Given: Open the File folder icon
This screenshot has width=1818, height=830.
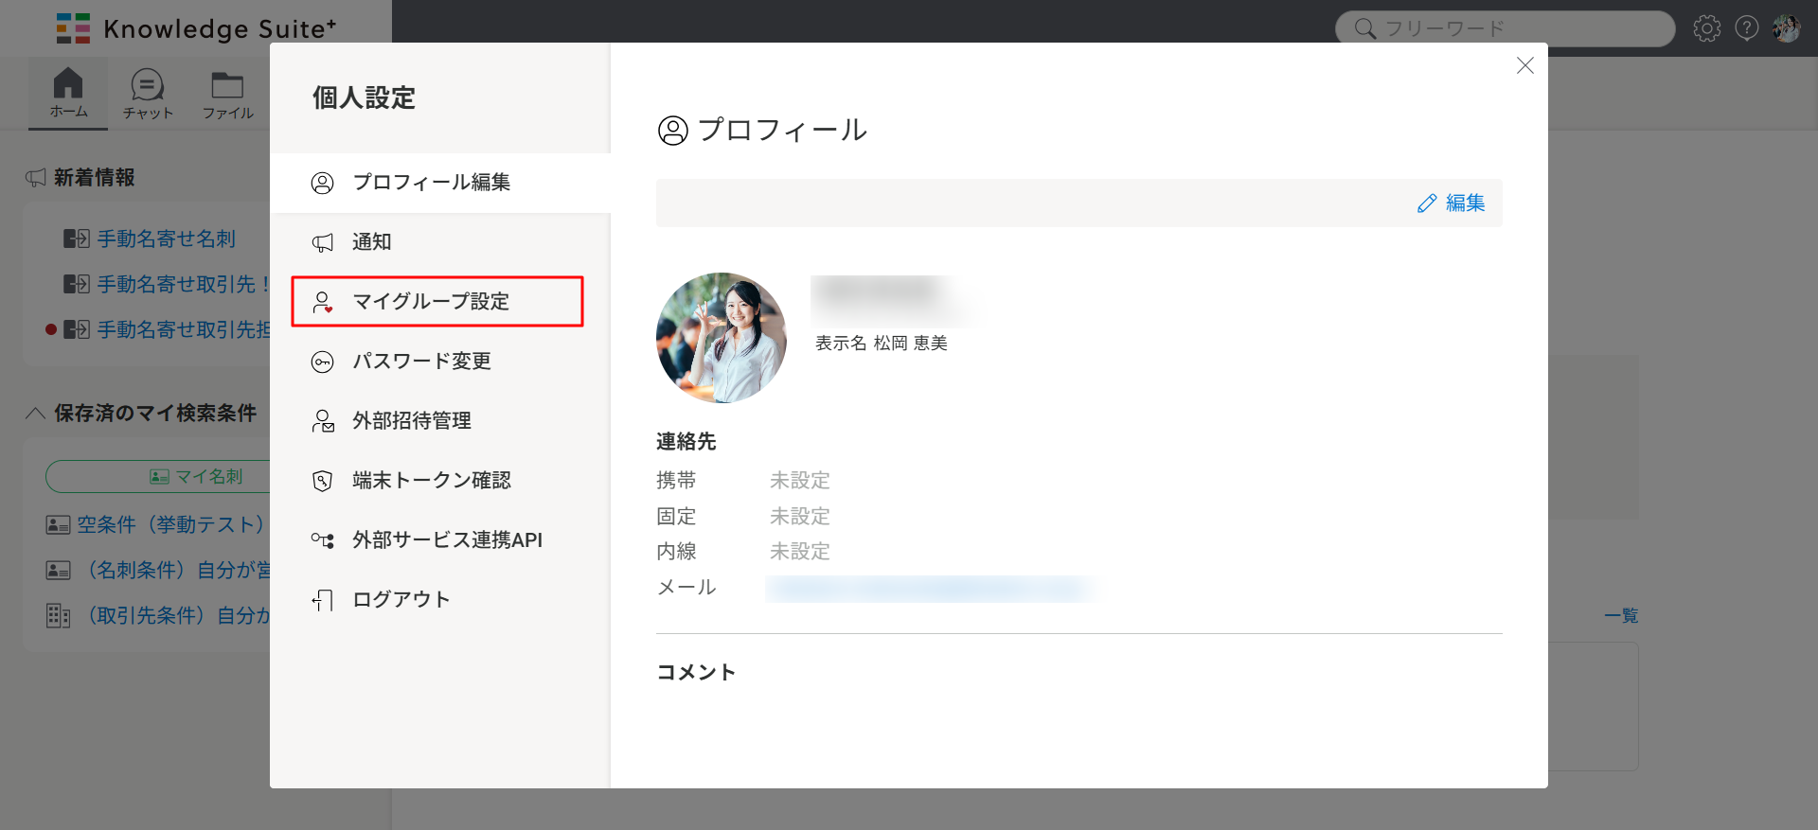Looking at the screenshot, I should (227, 86).
